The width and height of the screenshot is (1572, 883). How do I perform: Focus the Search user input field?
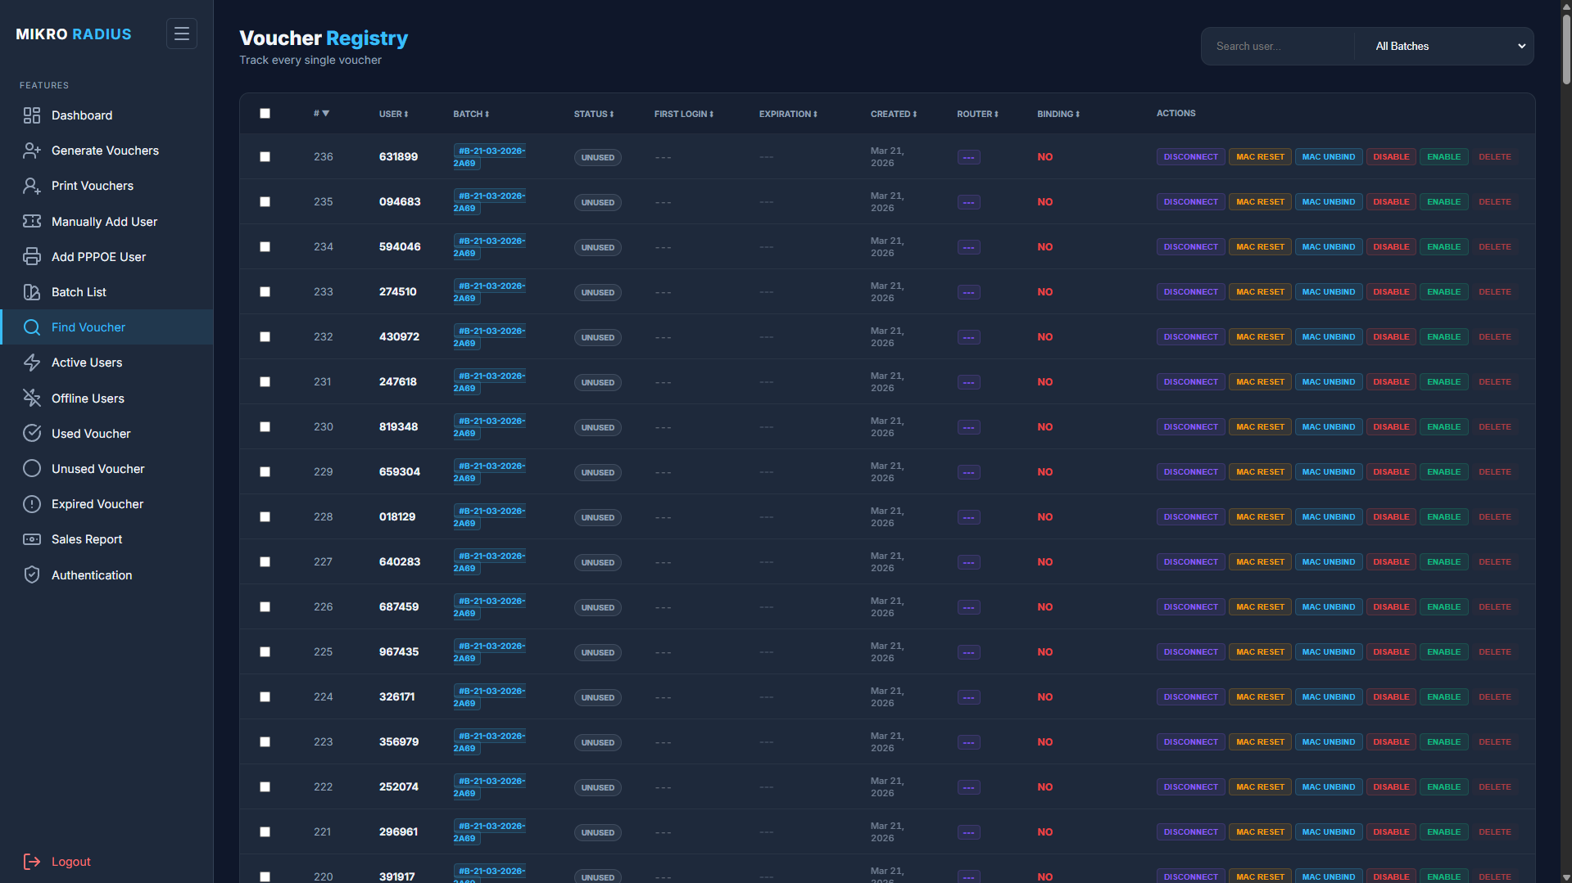(1278, 46)
